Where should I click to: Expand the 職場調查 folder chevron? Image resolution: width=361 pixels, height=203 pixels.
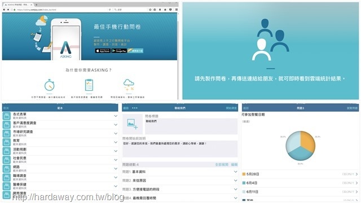116,177
